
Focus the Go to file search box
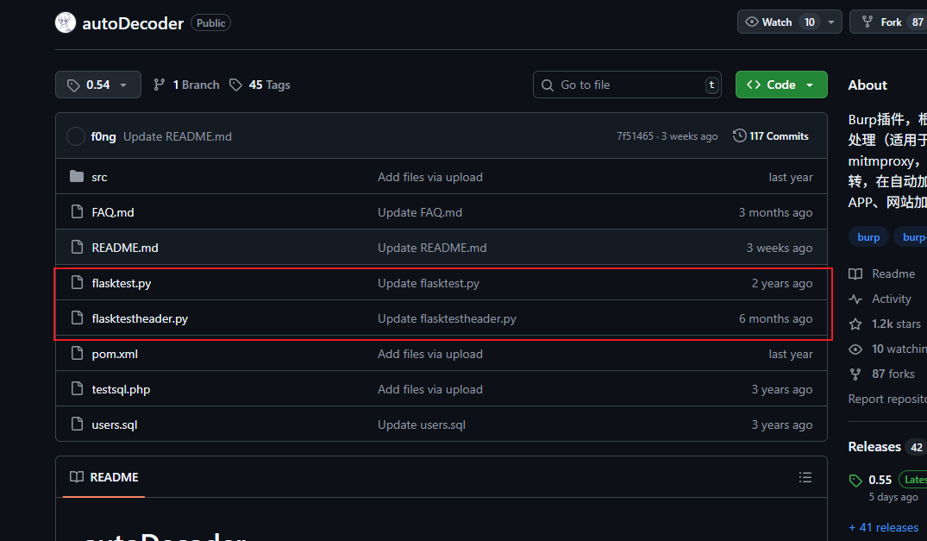(627, 85)
